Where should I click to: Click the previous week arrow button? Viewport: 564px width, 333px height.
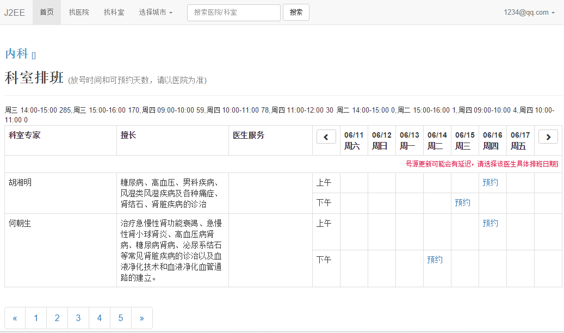pyautogui.click(x=326, y=137)
